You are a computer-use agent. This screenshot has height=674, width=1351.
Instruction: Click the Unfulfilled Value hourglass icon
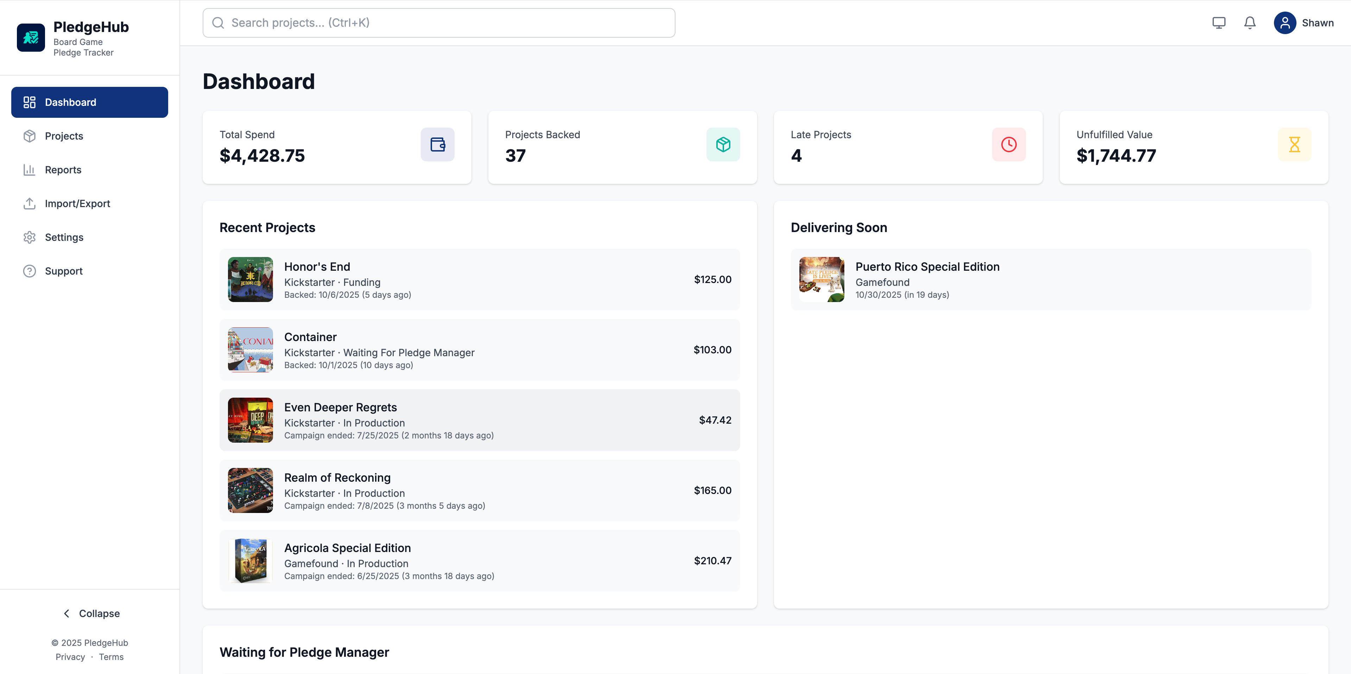click(x=1294, y=145)
